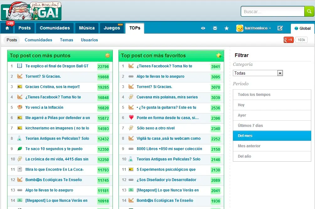Click the home icon in navigation bar

[7, 28]
